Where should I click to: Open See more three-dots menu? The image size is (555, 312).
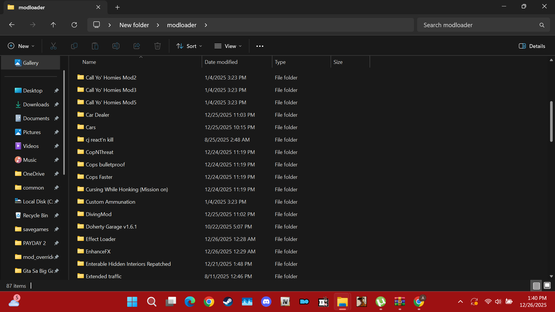(260, 46)
